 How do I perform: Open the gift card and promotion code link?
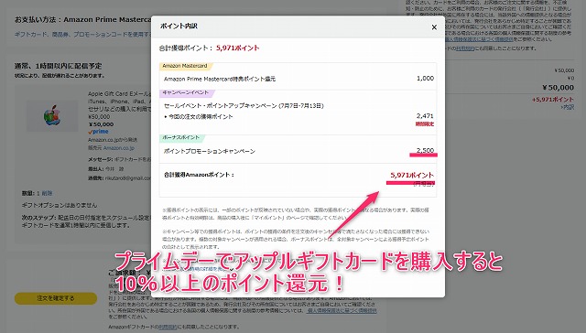pyautogui.click(x=82, y=35)
